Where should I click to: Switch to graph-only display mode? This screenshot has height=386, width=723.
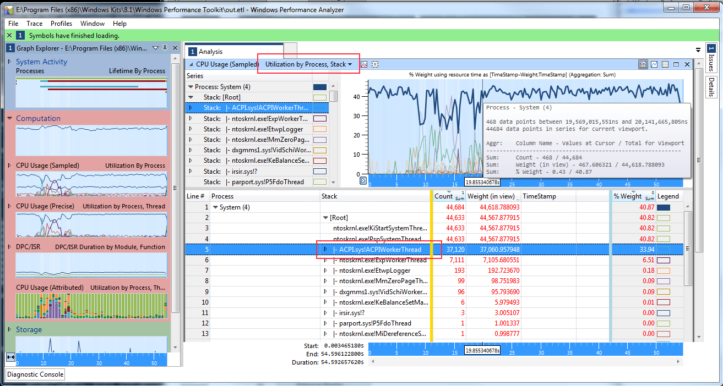click(654, 64)
